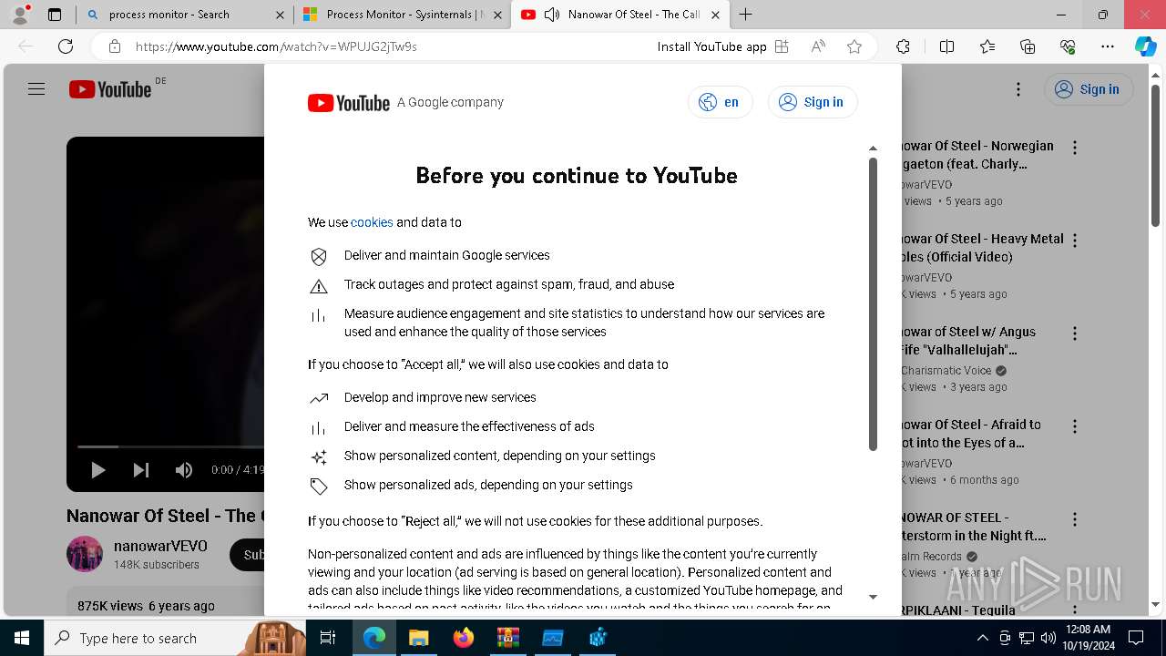Screen dimensions: 1166x656
Task: Open the notification center icon
Action: pos(1136,638)
